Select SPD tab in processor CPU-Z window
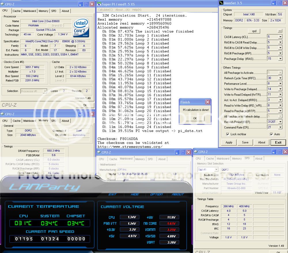288x253 pixels. click(54, 11)
